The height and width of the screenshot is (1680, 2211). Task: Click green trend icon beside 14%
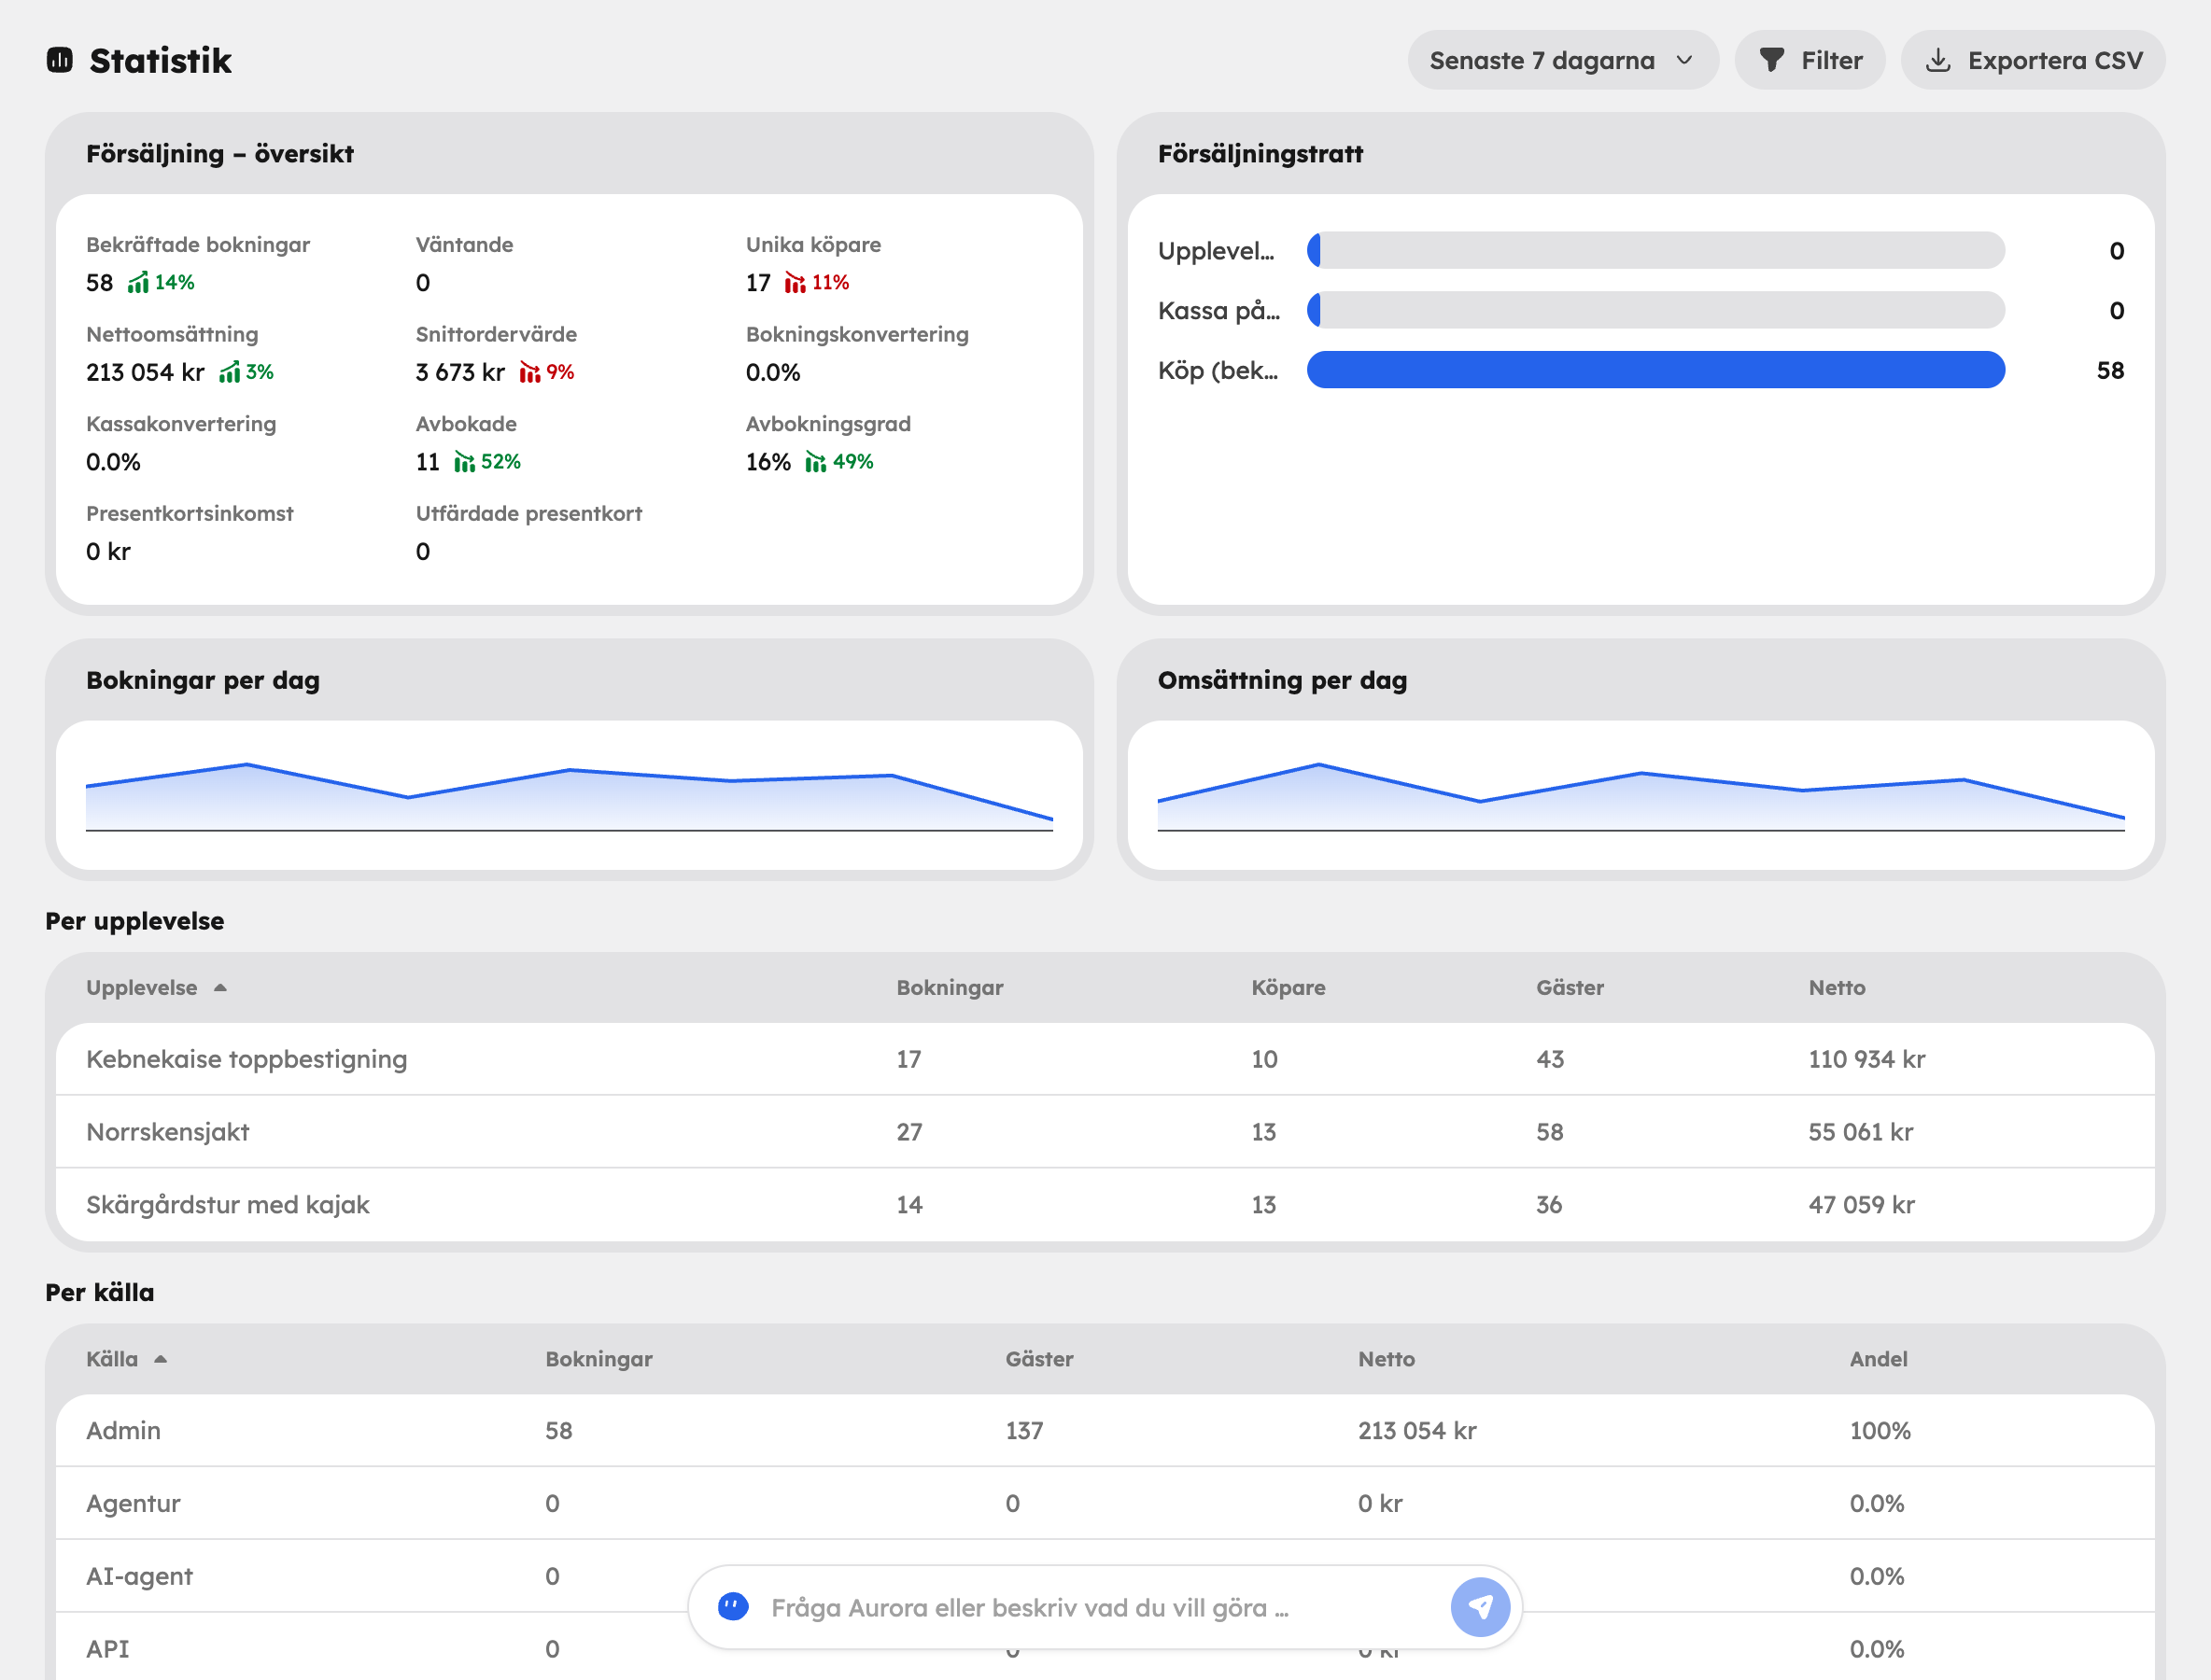(x=138, y=283)
